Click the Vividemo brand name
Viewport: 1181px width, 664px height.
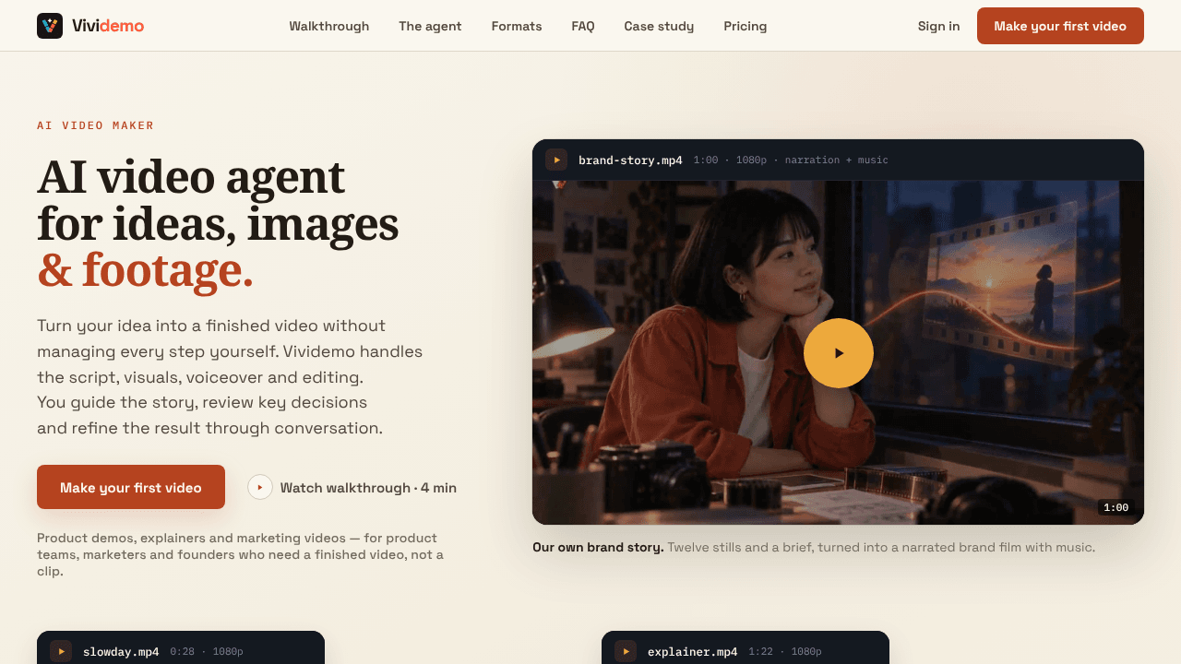(x=108, y=26)
